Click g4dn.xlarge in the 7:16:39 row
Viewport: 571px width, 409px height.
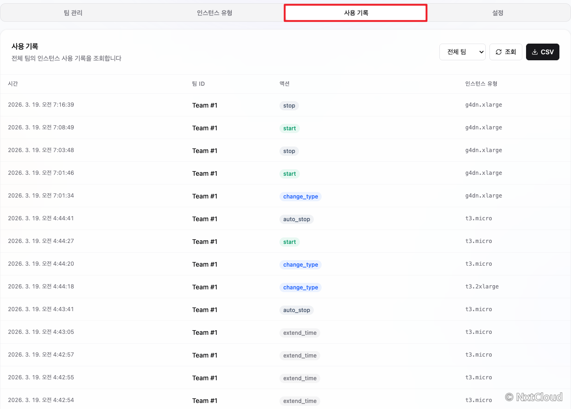coord(484,105)
